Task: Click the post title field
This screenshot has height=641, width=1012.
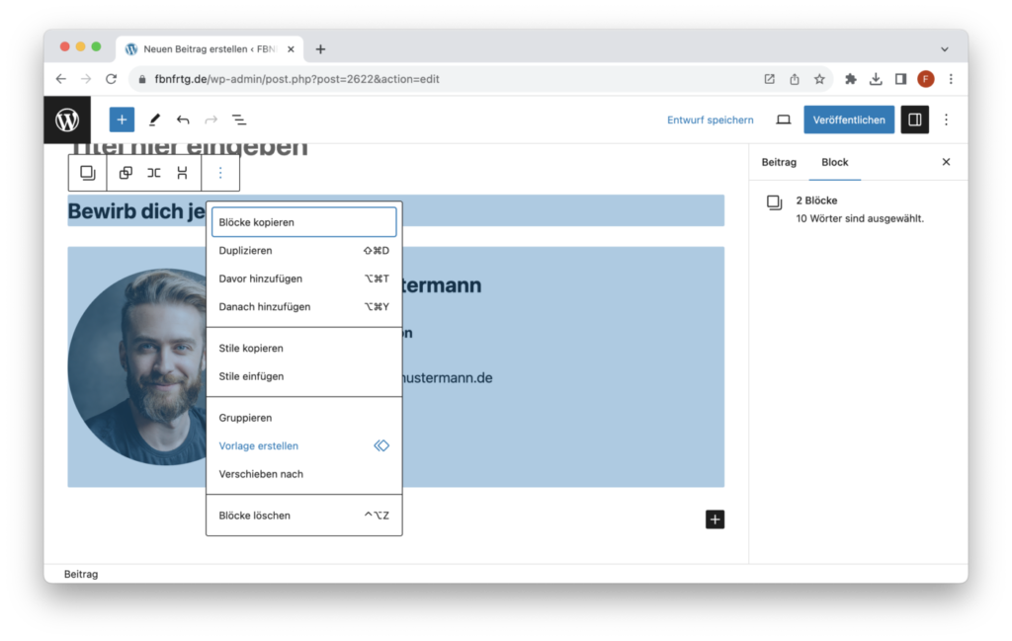Action: pos(188,149)
